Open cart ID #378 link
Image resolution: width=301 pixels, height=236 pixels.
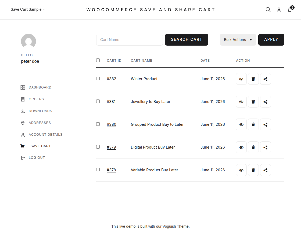[x=111, y=170]
